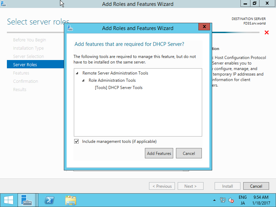
Task: Select Remote Server Administration Tools row
Action: point(115,73)
